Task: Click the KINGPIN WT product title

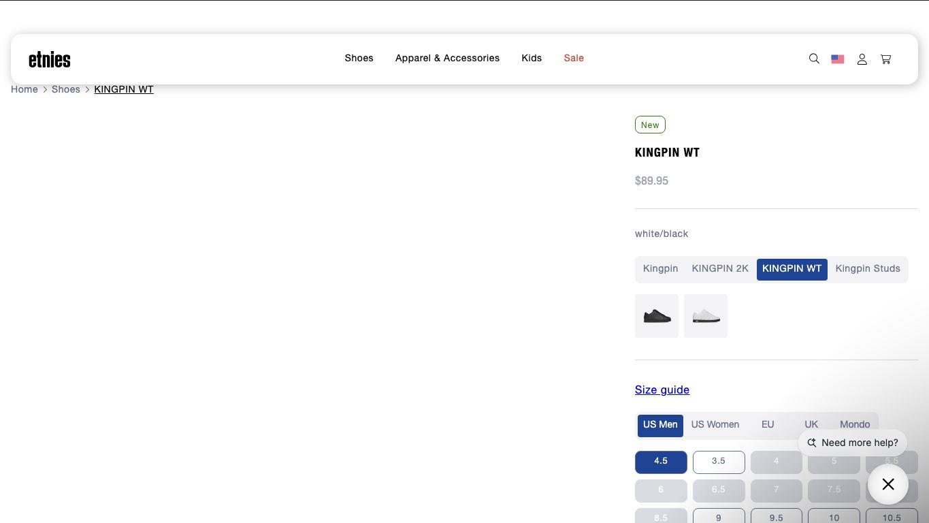Action: tap(667, 153)
